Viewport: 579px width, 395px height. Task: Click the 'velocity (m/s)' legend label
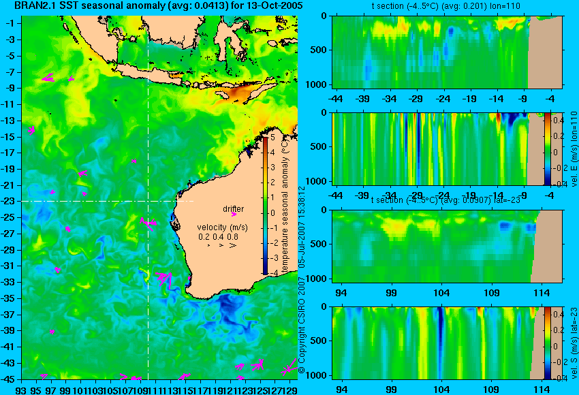pyautogui.click(x=222, y=227)
